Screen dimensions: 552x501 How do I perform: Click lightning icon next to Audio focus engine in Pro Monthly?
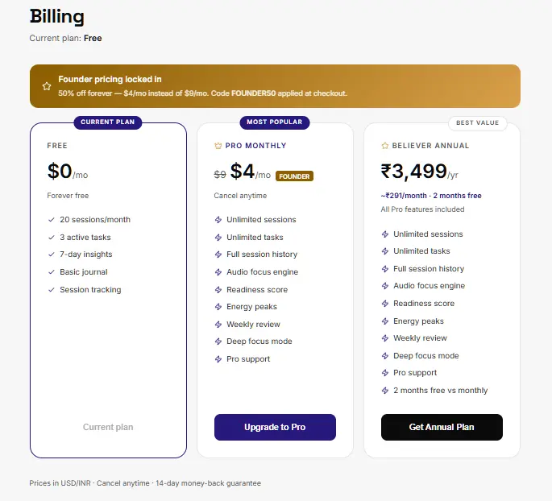[218, 272]
